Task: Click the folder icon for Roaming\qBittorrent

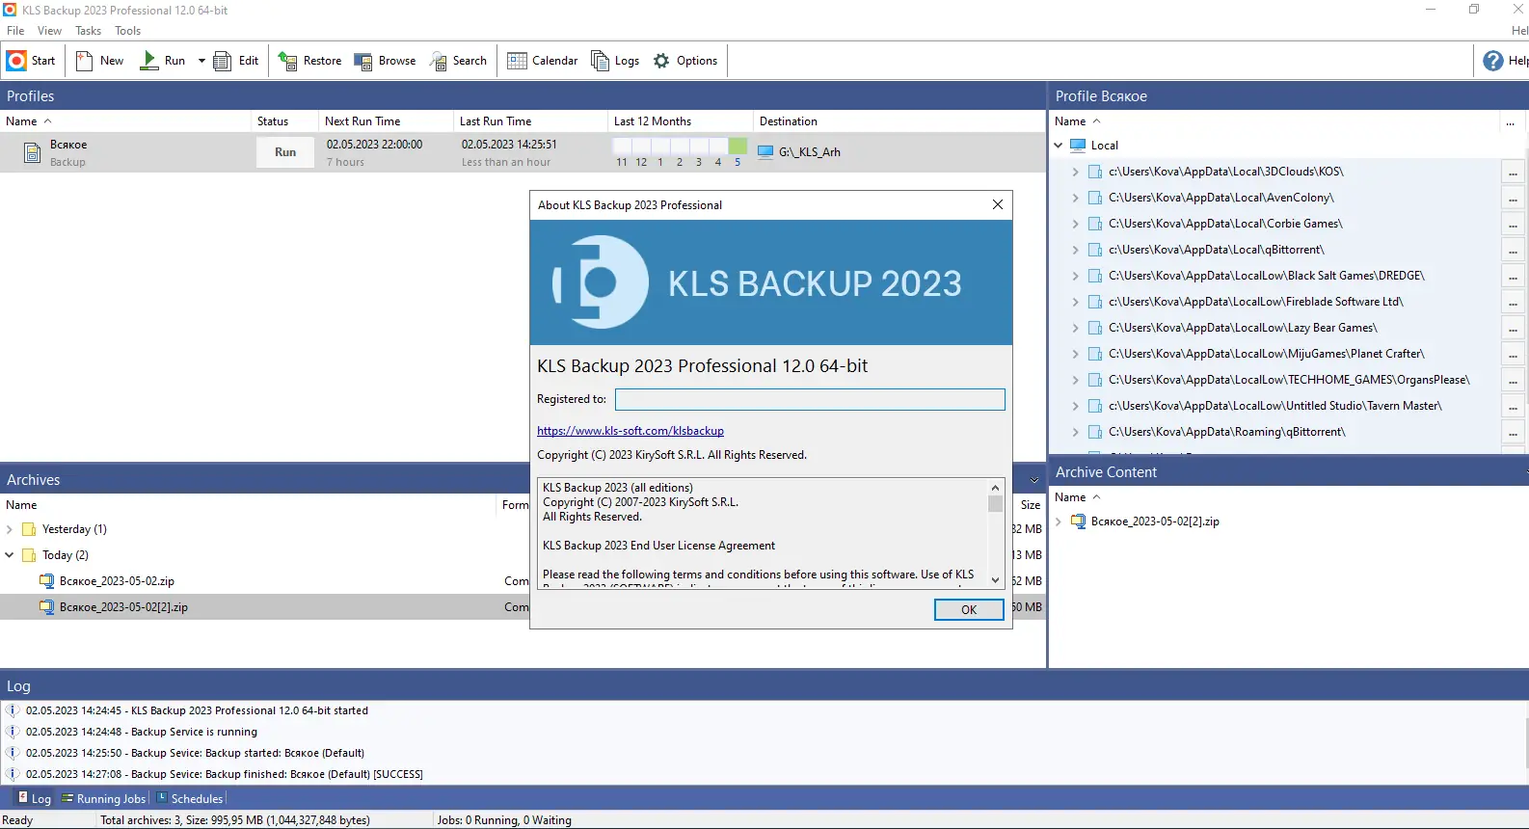Action: [1095, 432]
